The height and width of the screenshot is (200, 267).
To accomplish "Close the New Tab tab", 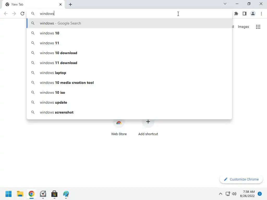I will (x=60, y=4).
